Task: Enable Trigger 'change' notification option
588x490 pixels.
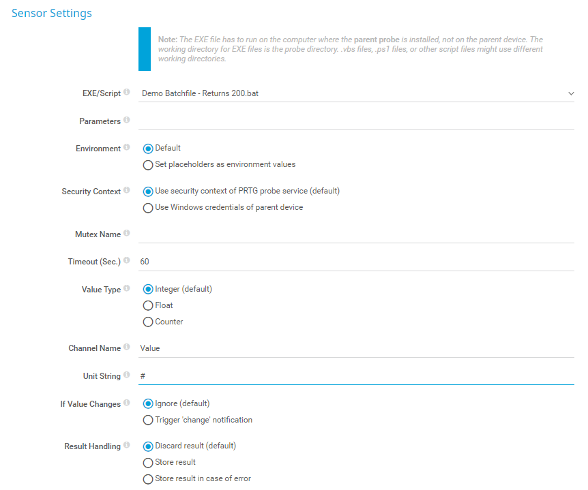Action: pos(148,420)
